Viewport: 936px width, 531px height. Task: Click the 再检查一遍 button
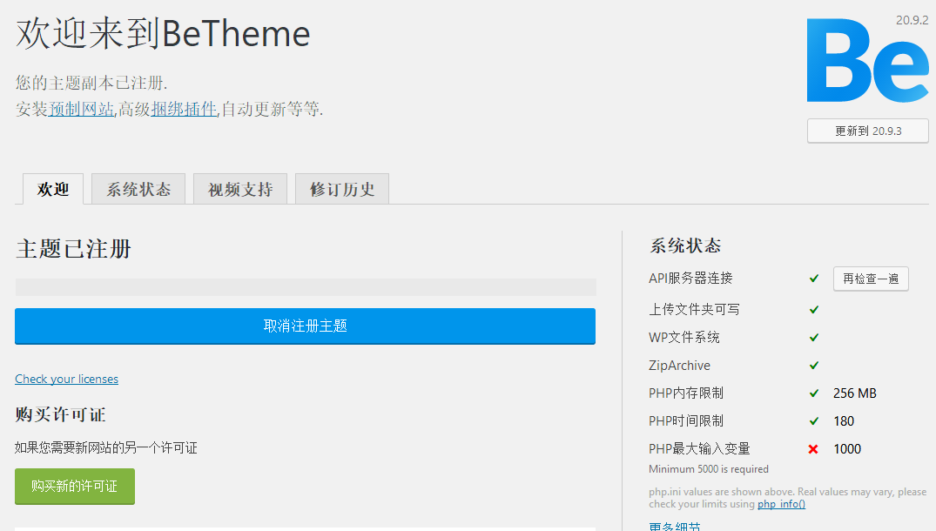pyautogui.click(x=871, y=279)
